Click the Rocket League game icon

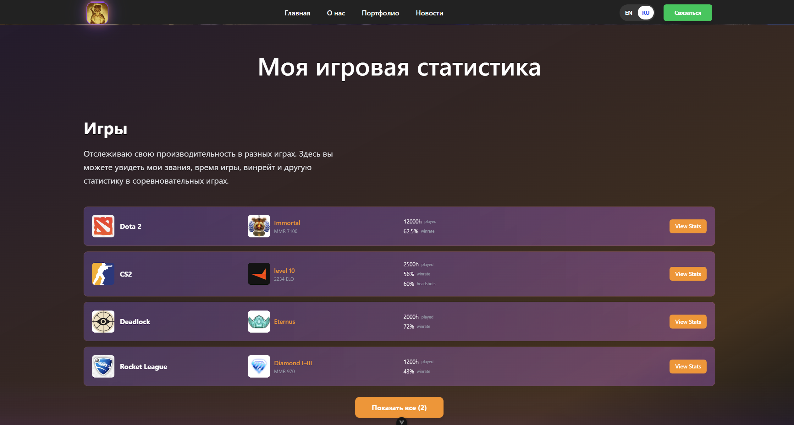(x=103, y=366)
